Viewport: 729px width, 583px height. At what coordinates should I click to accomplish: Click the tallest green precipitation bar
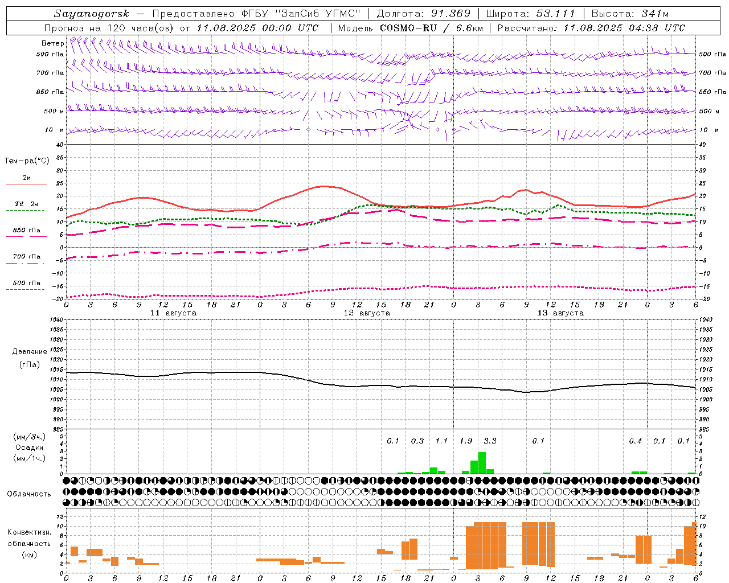(482, 463)
